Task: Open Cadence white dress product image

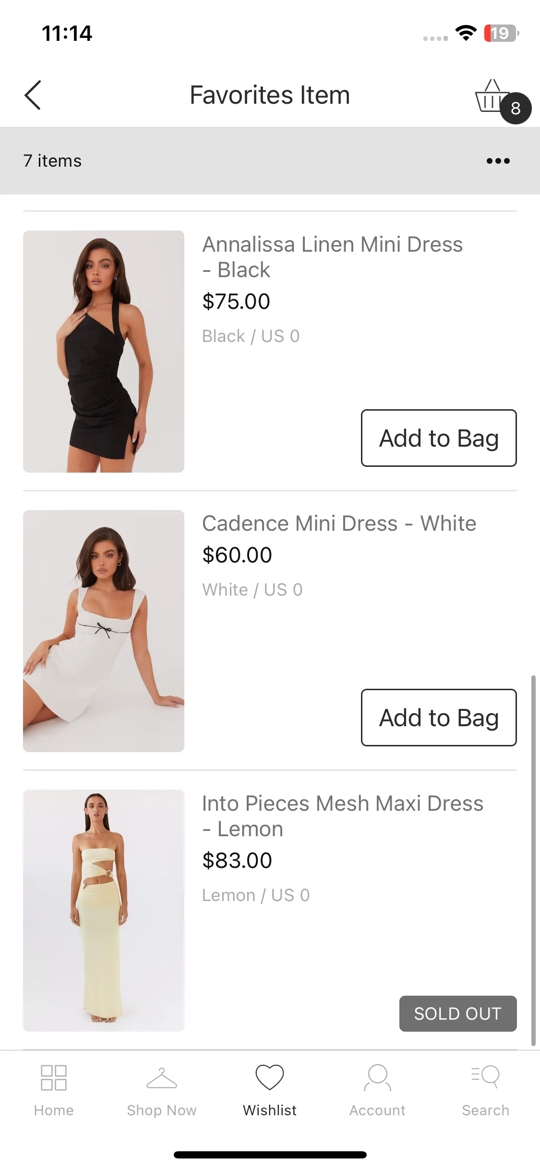Action: [104, 631]
